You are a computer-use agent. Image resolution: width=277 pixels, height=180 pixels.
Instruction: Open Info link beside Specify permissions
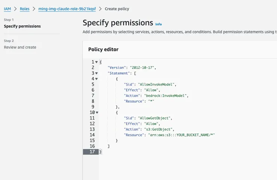[x=158, y=24]
